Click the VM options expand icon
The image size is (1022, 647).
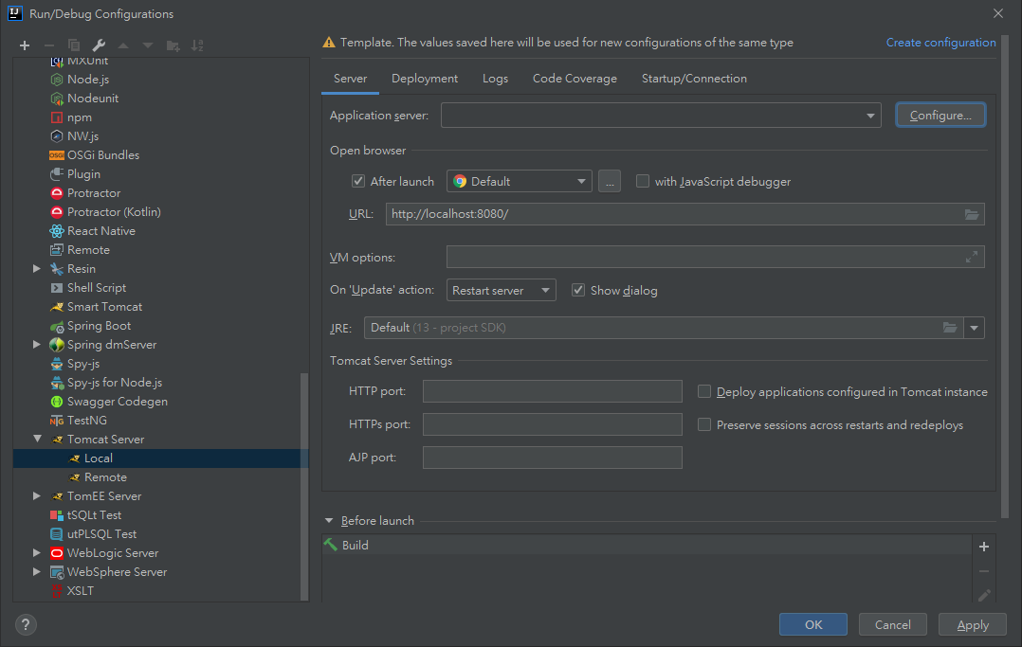click(x=971, y=258)
